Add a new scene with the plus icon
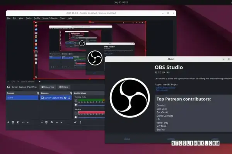The image size is (232, 154). pos(8,122)
